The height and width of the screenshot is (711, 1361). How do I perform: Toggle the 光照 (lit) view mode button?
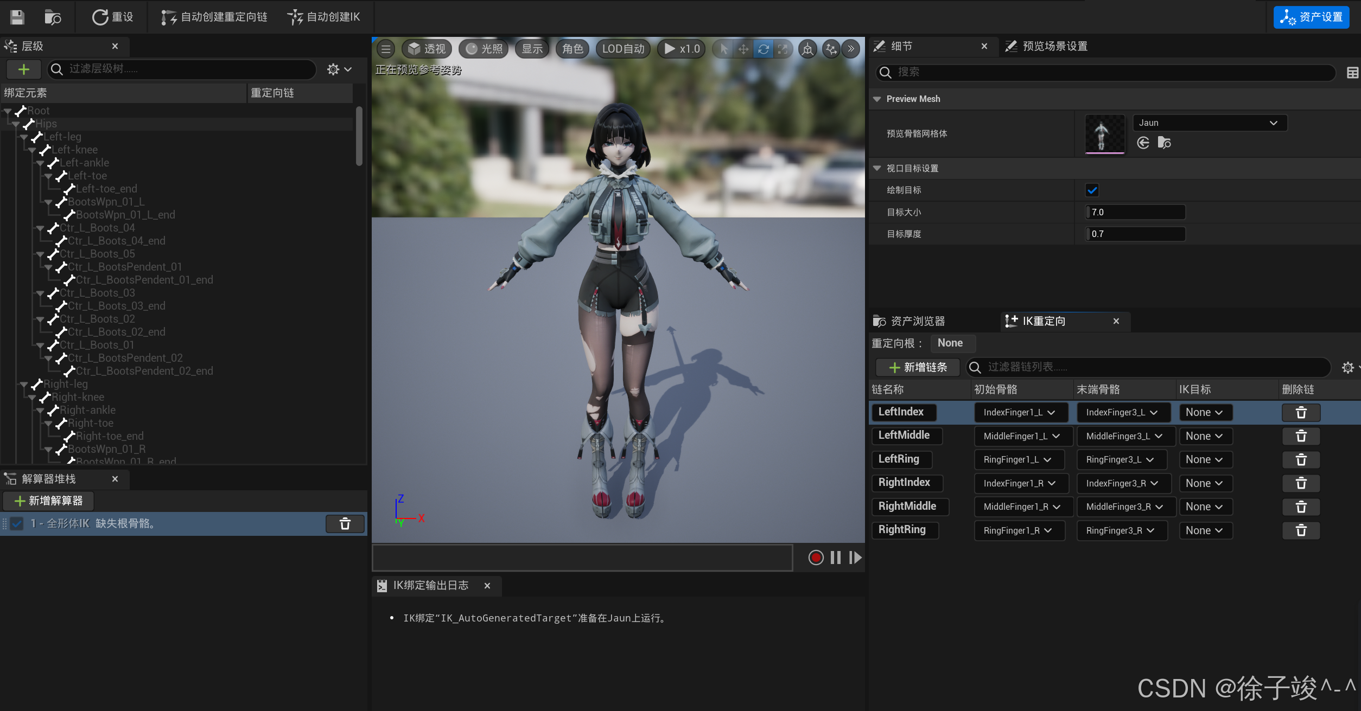pyautogui.click(x=484, y=49)
